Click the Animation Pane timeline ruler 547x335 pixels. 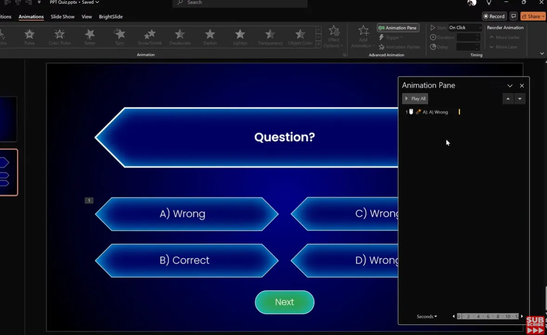tap(488, 316)
